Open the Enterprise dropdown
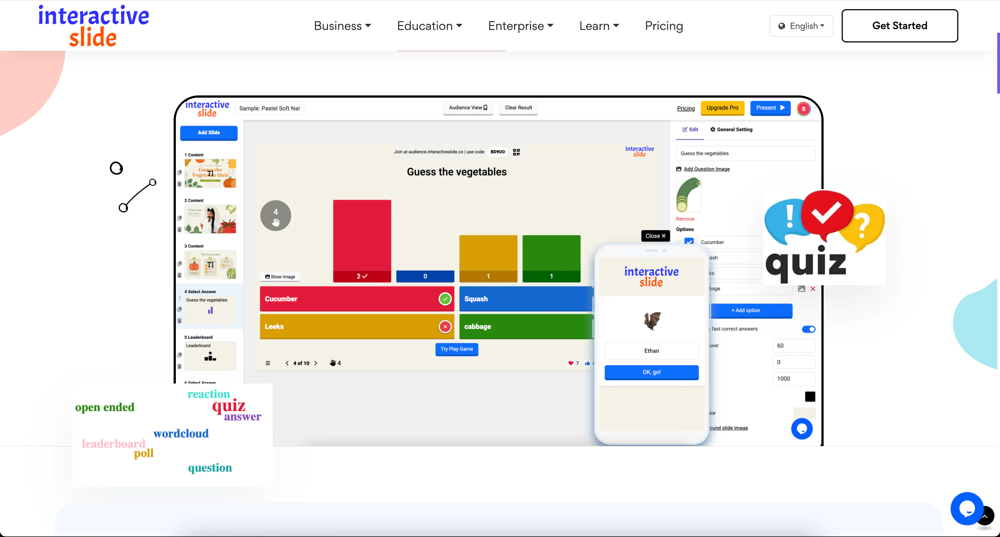 [521, 26]
